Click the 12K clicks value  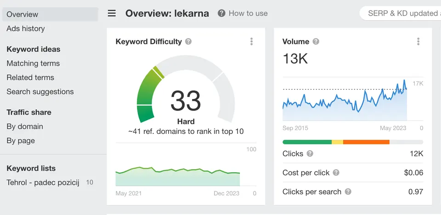click(416, 154)
